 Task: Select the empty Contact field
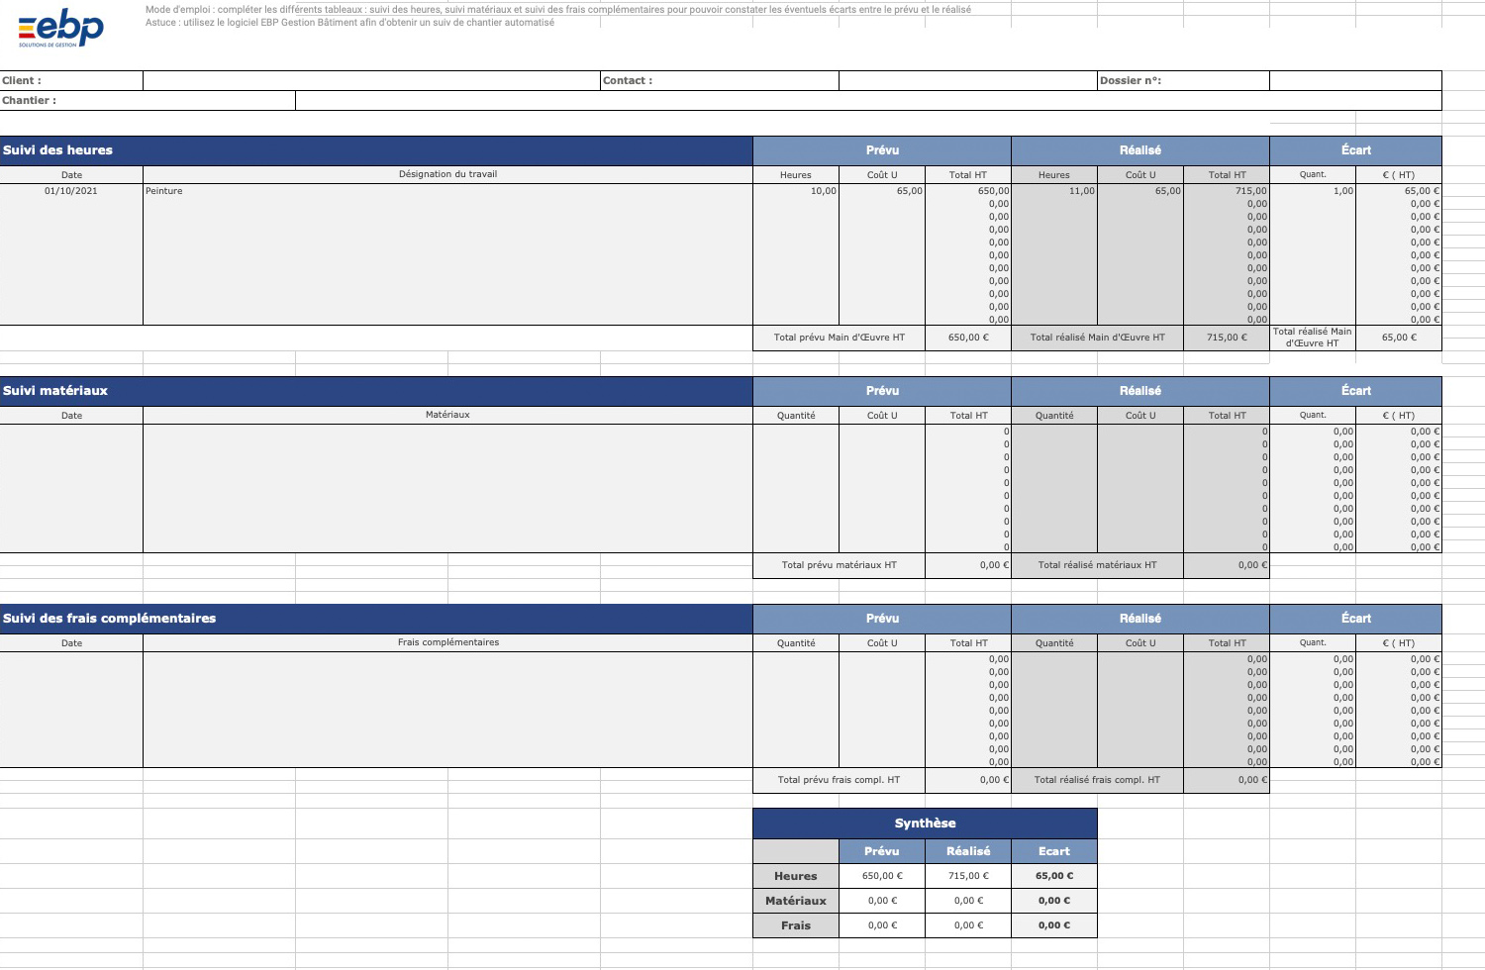click(967, 81)
